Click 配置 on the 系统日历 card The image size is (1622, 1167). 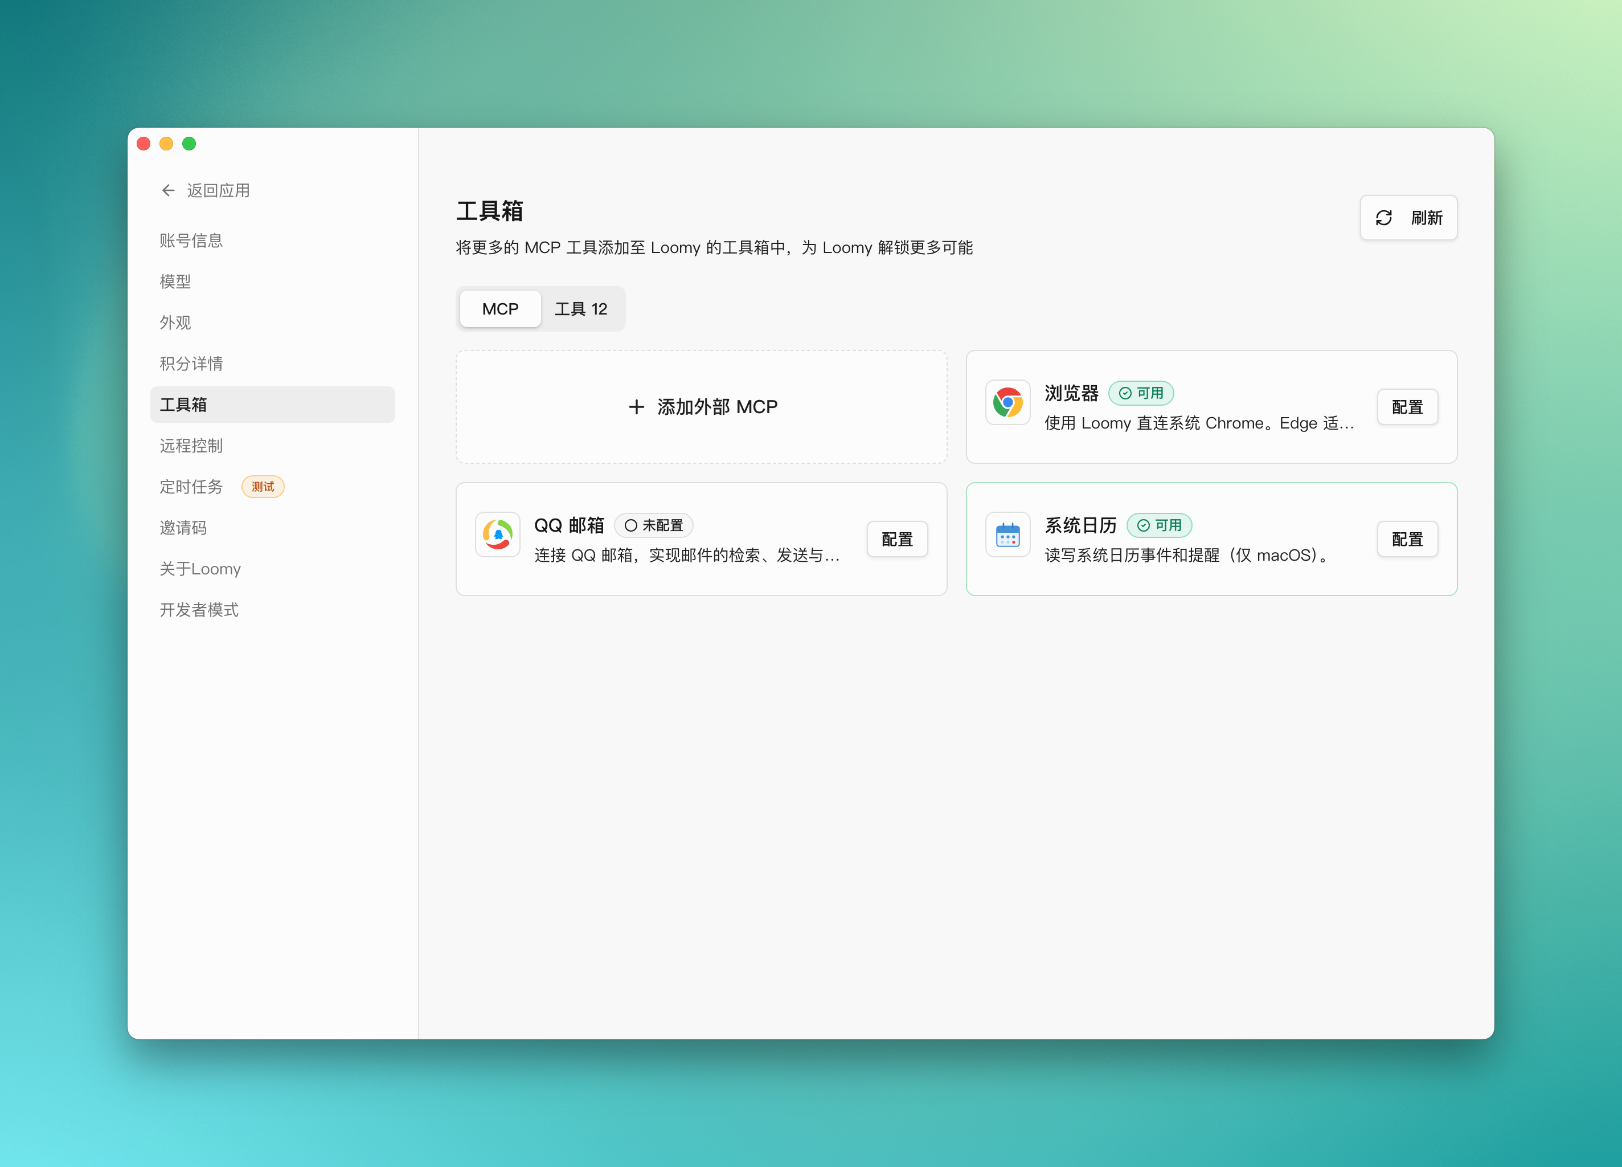(1406, 539)
